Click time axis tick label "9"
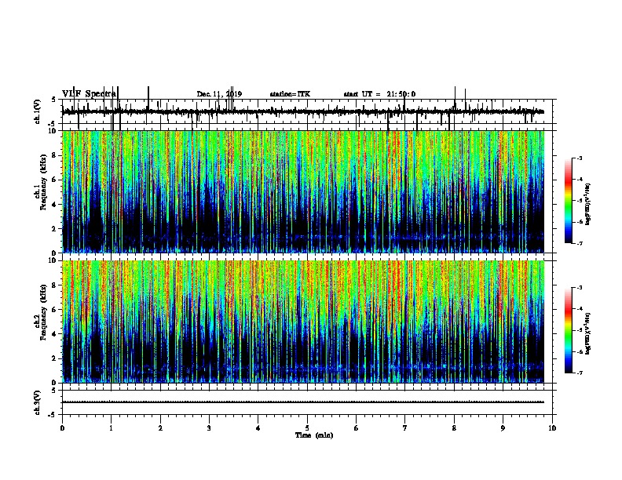 (503, 428)
